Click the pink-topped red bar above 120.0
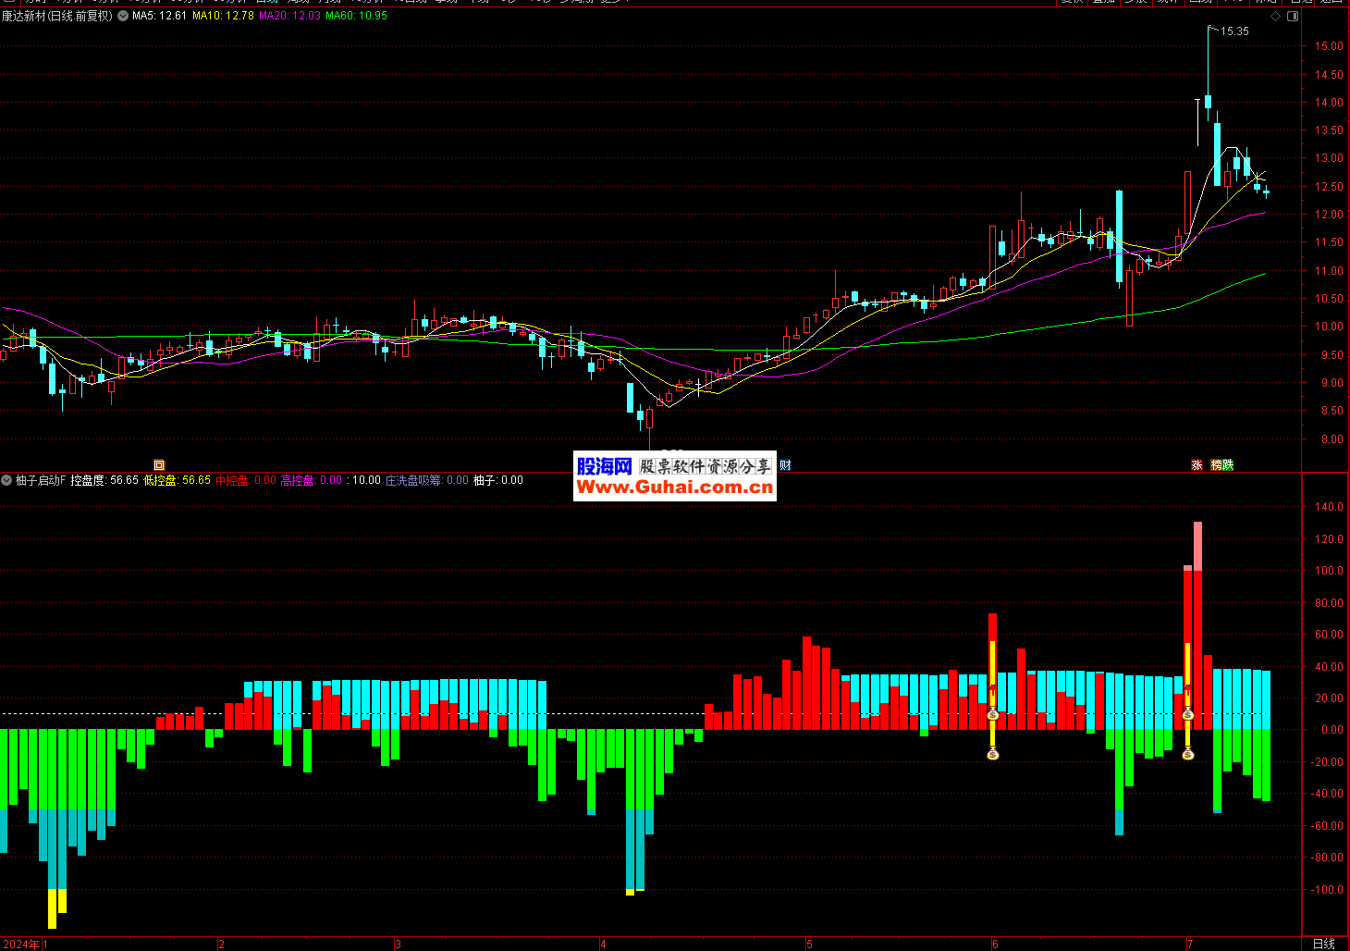Image resolution: width=1350 pixels, height=951 pixels. [1198, 625]
